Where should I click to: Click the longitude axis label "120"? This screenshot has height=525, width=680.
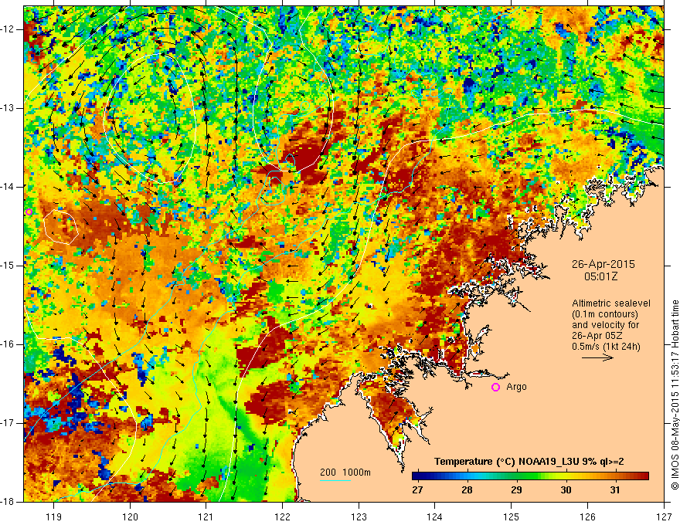(130, 517)
